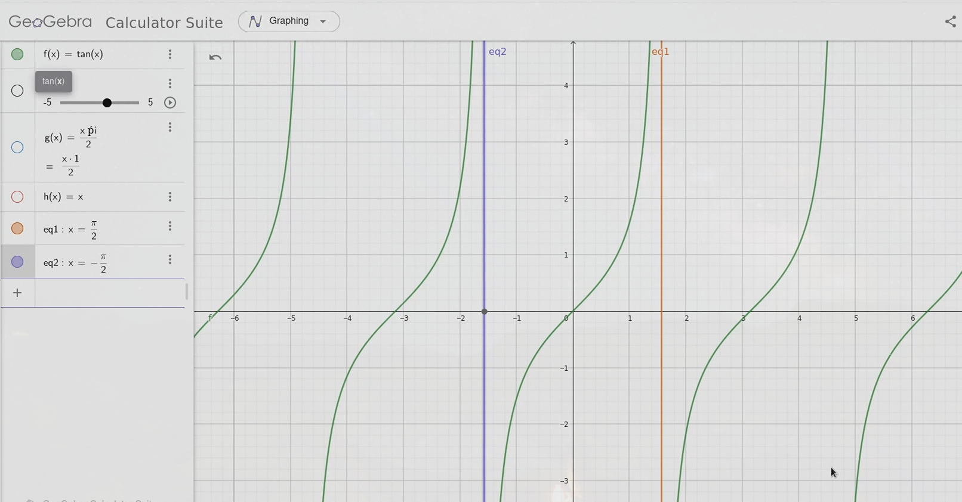Image resolution: width=962 pixels, height=502 pixels.
Task: Click the slider handle between -5 and 5
Action: coord(107,103)
